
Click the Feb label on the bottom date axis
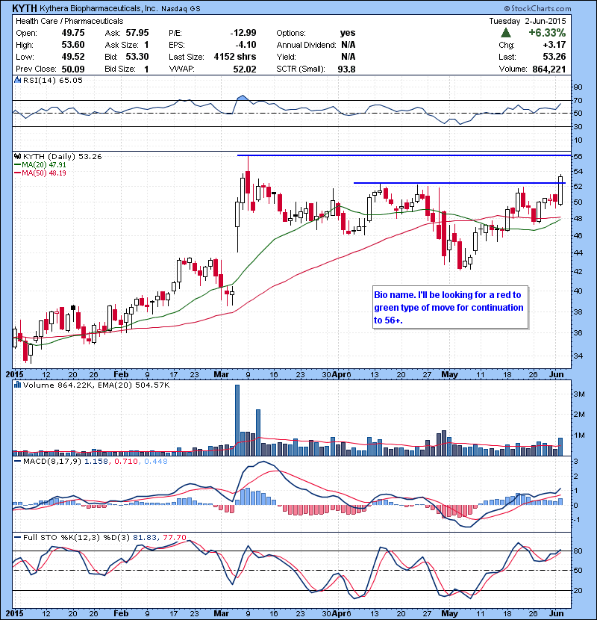121,613
